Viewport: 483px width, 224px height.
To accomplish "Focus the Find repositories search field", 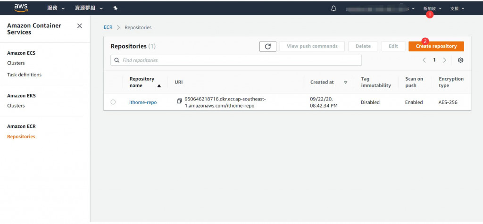I will point(236,60).
